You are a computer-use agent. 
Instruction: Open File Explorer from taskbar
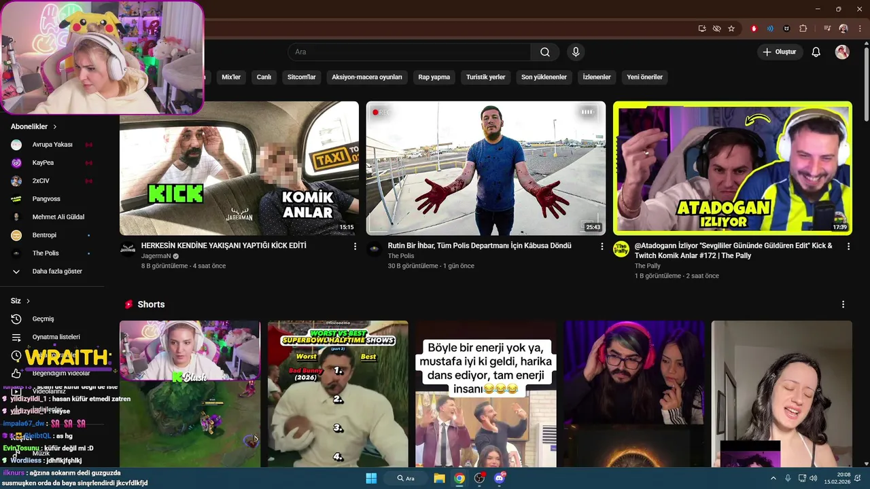pyautogui.click(x=439, y=478)
